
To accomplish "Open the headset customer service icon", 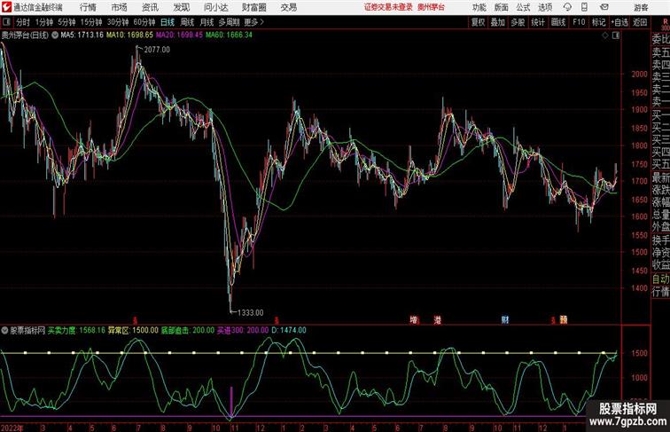I will coord(567,7).
